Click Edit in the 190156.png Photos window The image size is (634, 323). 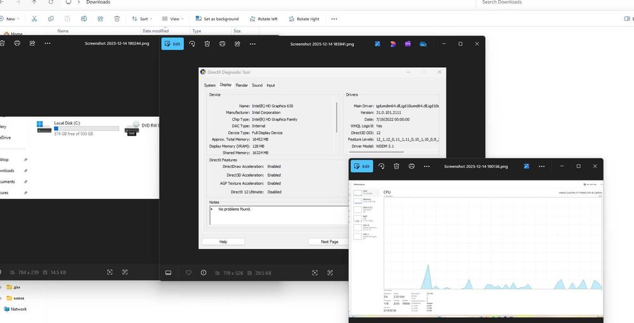[x=362, y=166]
